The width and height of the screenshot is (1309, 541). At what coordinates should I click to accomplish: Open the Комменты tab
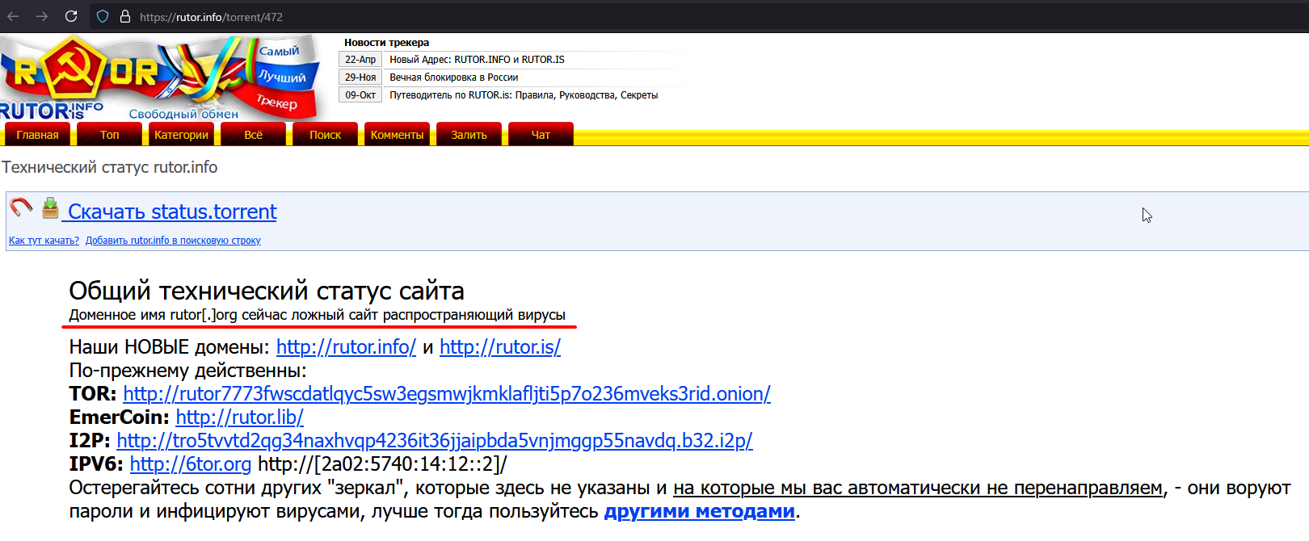coord(397,135)
